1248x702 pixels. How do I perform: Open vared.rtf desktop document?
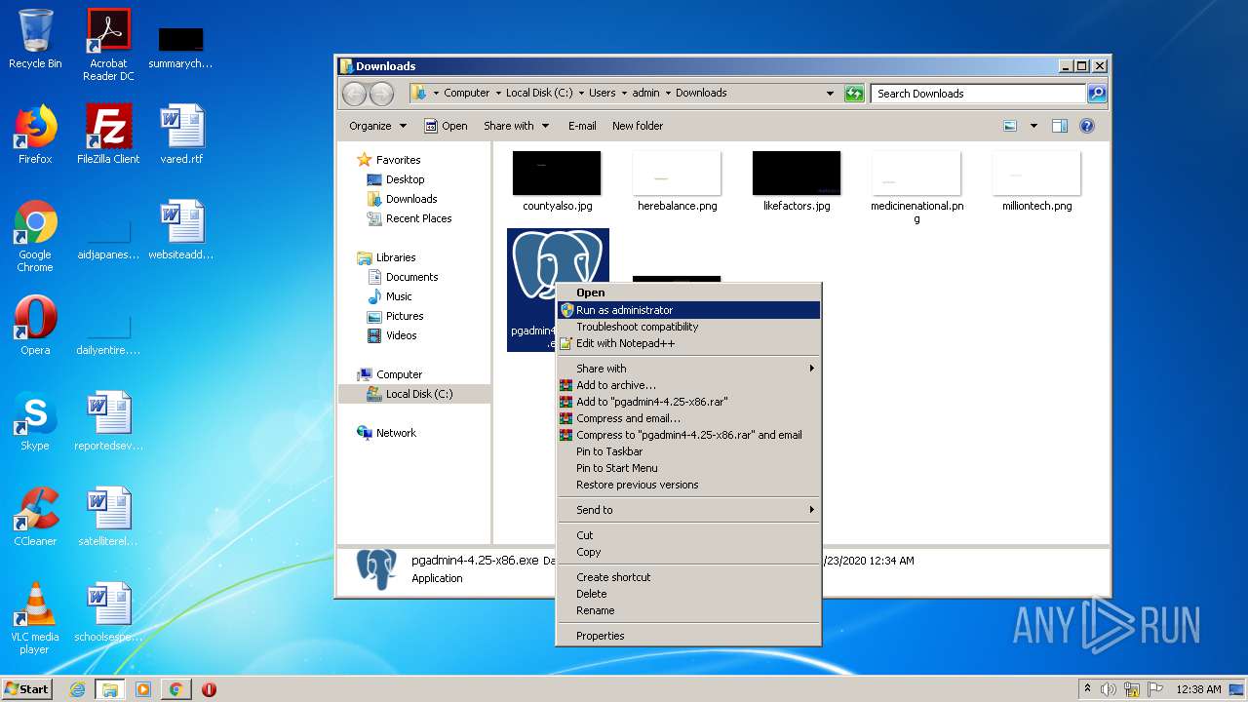click(x=181, y=135)
